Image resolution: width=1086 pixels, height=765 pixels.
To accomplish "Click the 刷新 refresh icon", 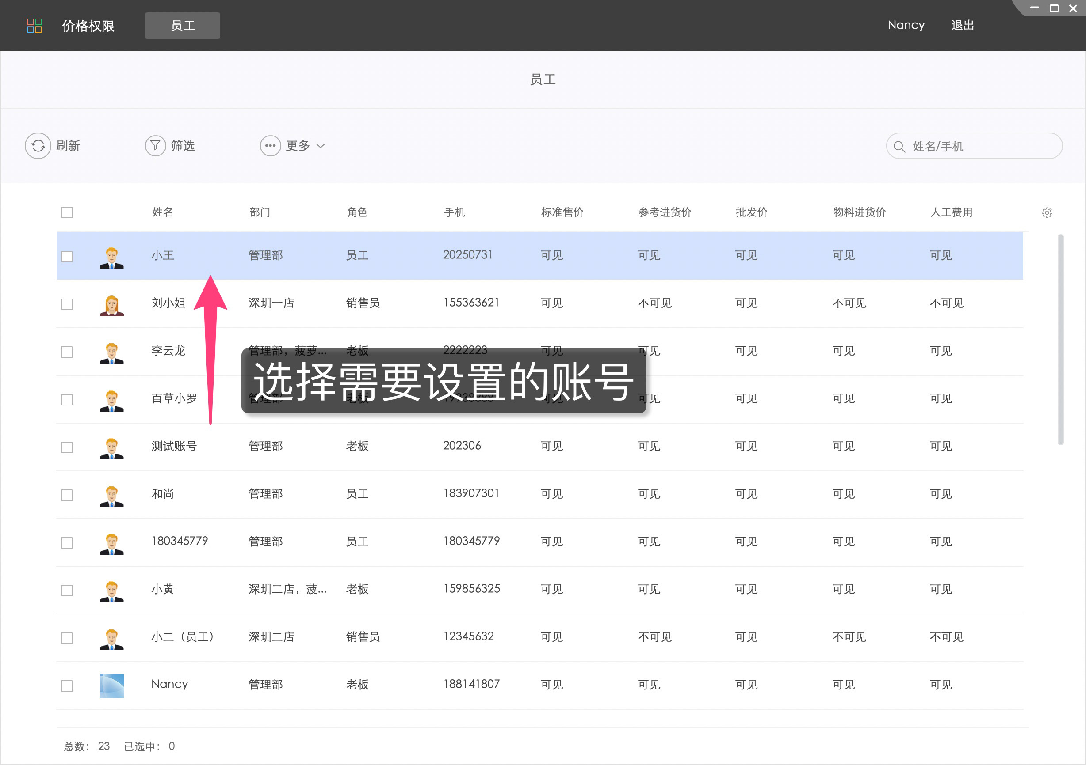I will [38, 145].
